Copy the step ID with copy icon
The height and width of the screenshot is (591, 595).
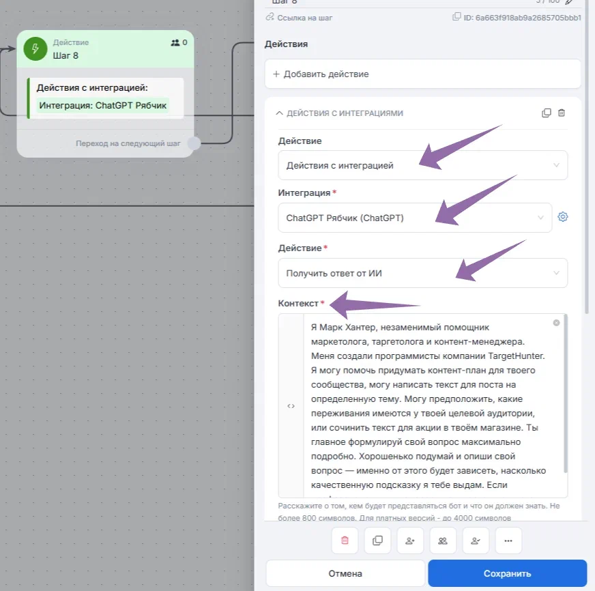[456, 16]
